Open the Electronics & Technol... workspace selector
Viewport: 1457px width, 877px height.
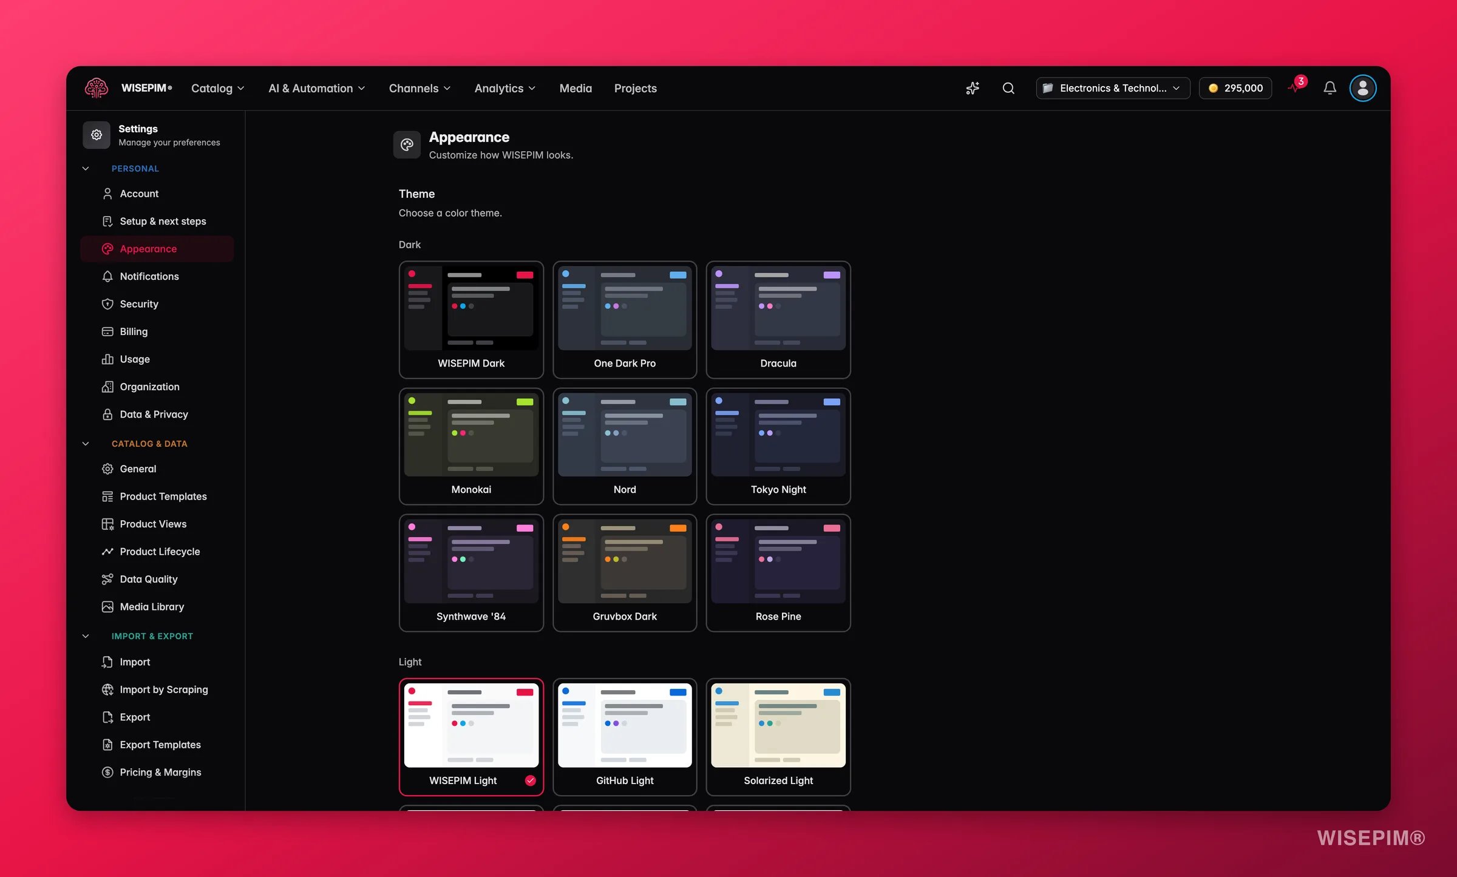(x=1113, y=88)
